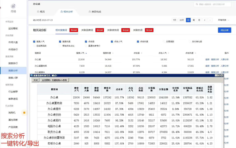Click the magnifier icon in the search box

point(197,4)
